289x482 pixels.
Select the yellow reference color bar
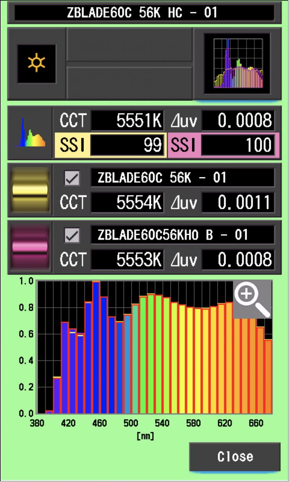30,190
